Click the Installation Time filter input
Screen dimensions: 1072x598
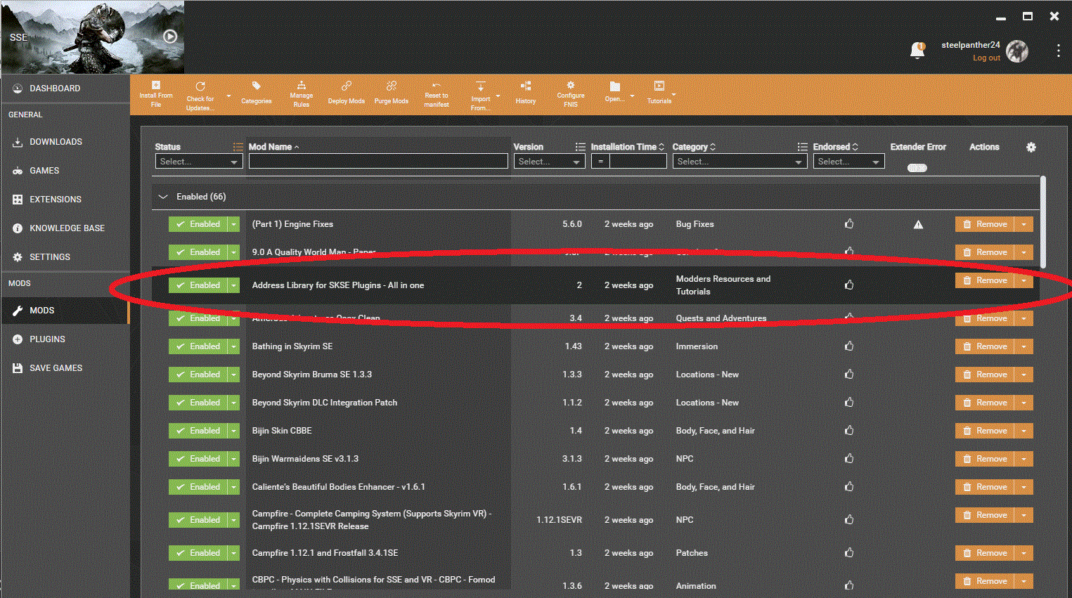click(638, 162)
